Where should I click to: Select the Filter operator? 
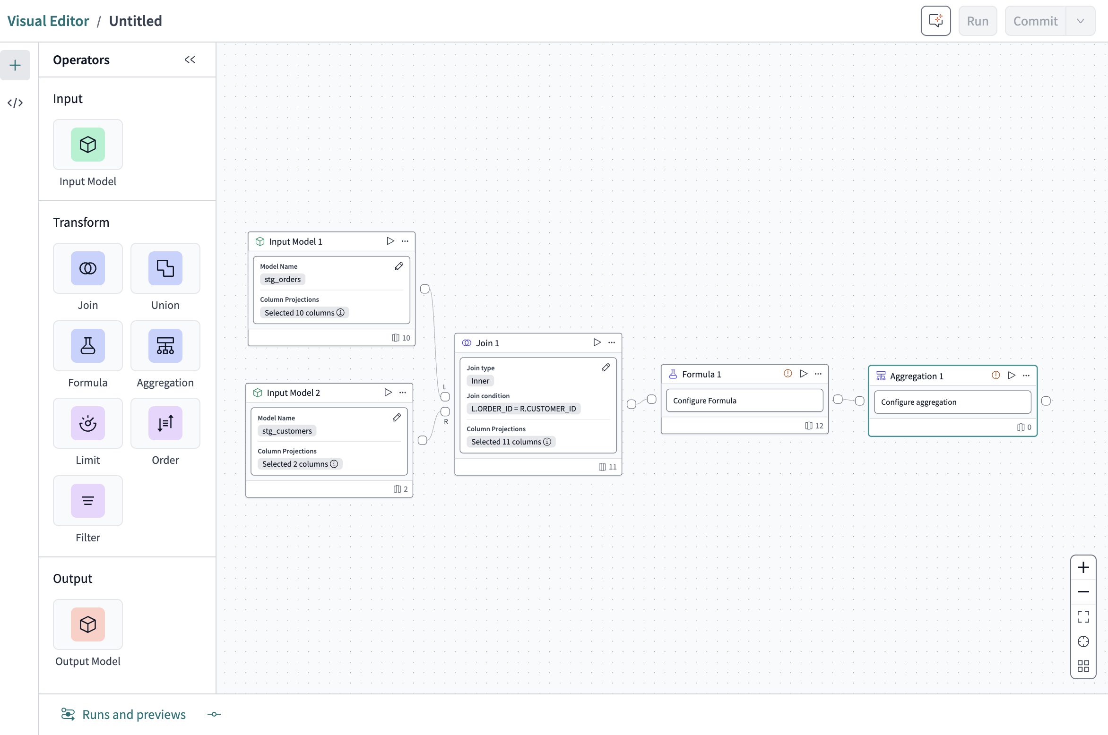[x=87, y=501]
